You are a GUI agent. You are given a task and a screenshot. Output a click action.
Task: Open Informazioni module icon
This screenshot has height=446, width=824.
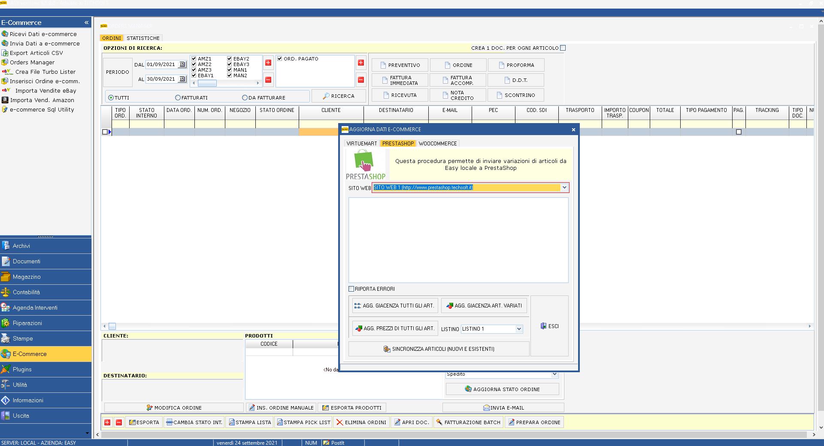click(x=6, y=400)
